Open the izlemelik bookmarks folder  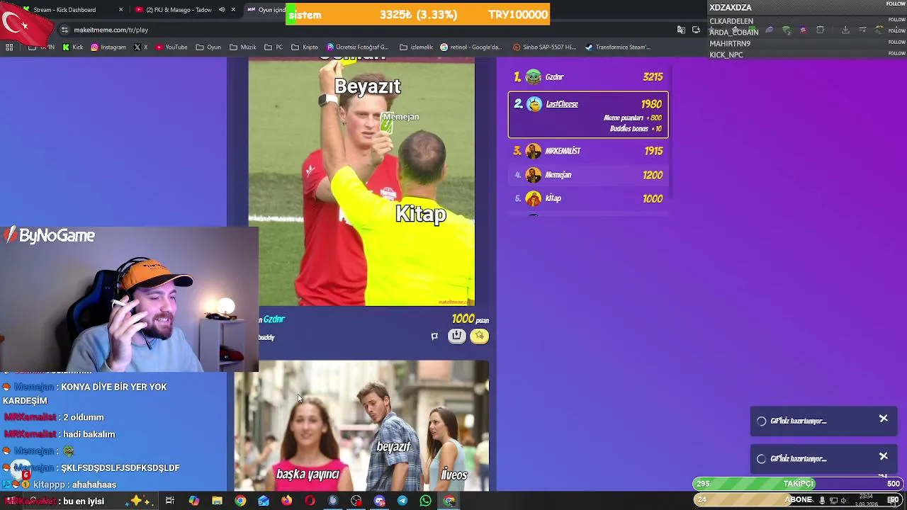click(417, 47)
